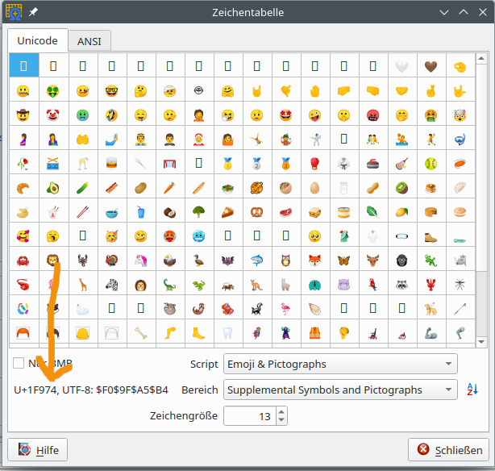Select the pretzel emoji
The image size is (495, 471).
[257, 212]
